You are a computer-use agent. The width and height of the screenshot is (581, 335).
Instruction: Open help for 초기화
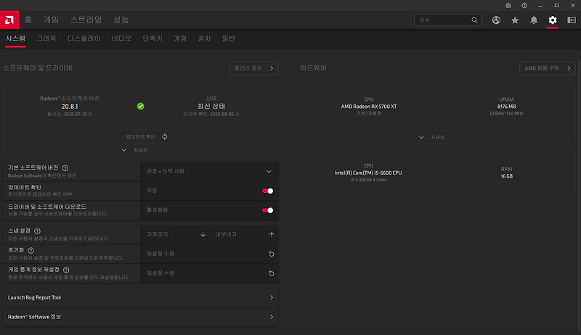pyautogui.click(x=31, y=250)
